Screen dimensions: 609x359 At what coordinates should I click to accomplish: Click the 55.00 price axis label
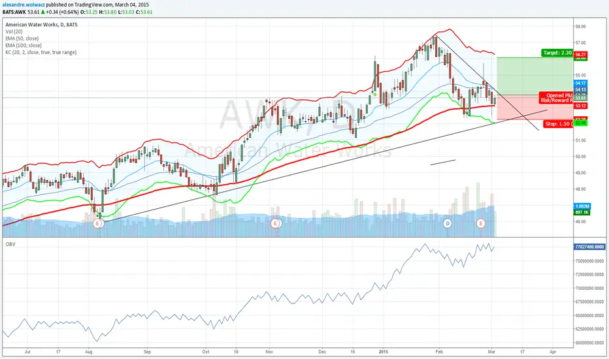pos(581,75)
